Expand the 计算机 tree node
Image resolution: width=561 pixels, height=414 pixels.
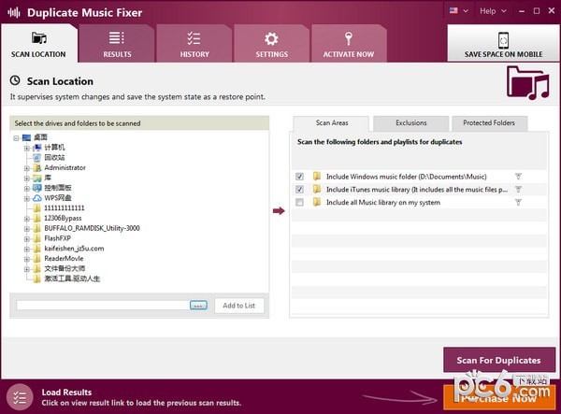(x=27, y=148)
